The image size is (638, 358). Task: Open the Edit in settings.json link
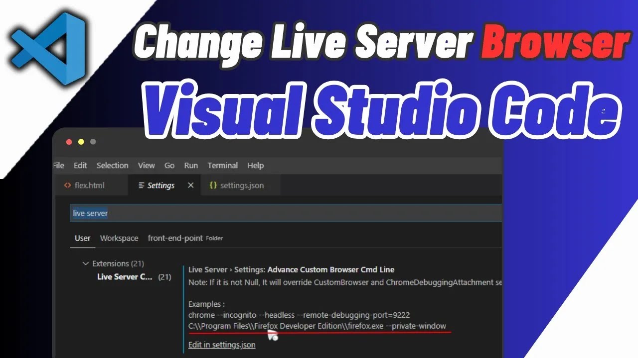pos(222,345)
